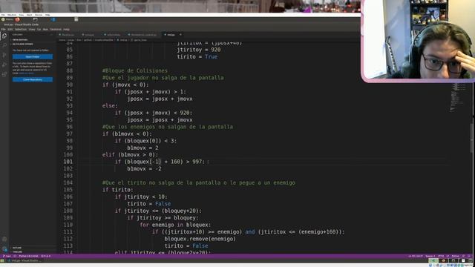Open Explorer panel more actions

(x=51, y=35)
